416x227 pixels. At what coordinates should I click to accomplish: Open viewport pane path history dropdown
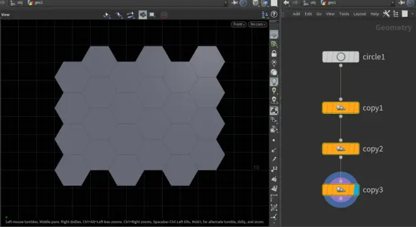point(226,3)
